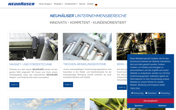Click mehr button in the Berg- card
The width and height of the screenshot is (176, 110).
122,87
